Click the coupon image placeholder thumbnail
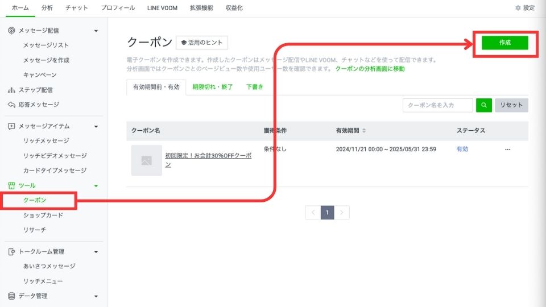Viewport: 546px width, 307px height. [146, 160]
